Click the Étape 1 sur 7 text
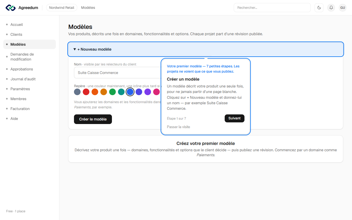This screenshot has height=220, width=352. (177, 119)
